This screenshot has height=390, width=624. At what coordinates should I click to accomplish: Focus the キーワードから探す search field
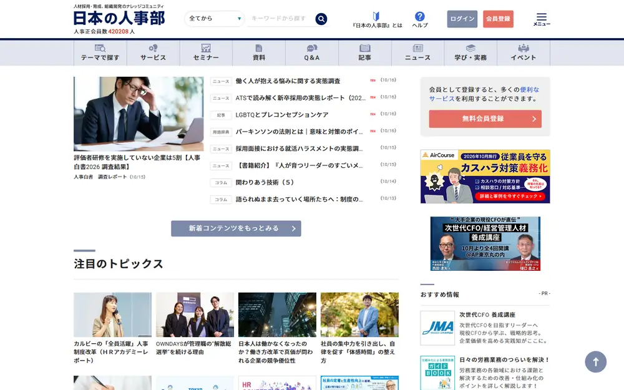[280, 19]
